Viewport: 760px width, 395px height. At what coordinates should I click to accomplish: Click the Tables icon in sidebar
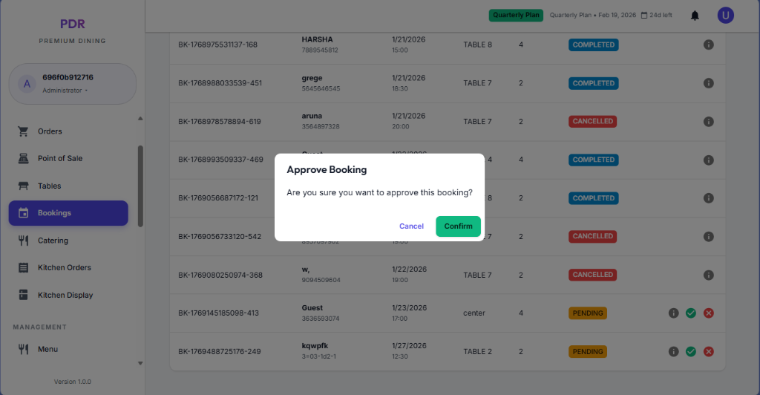(23, 186)
